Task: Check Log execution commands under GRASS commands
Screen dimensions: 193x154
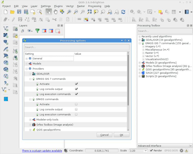Action: point(76,114)
